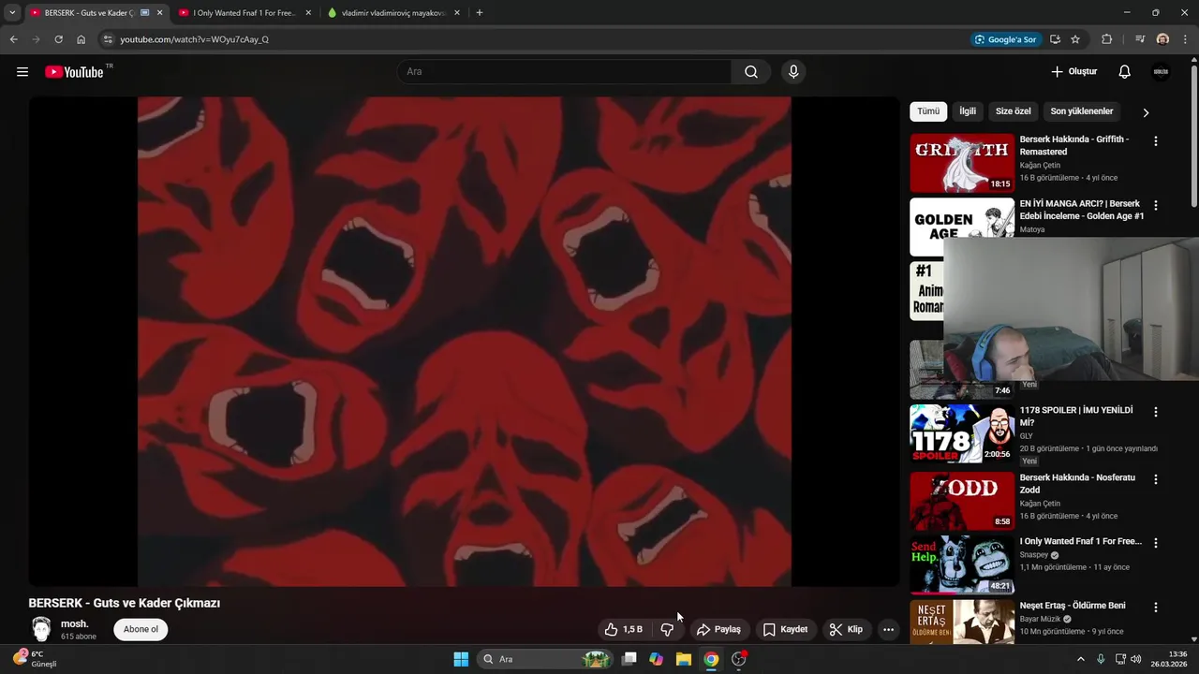Open '1178 SPOILER | İMU YENİLDİ Mİ?' title

coord(1076,417)
